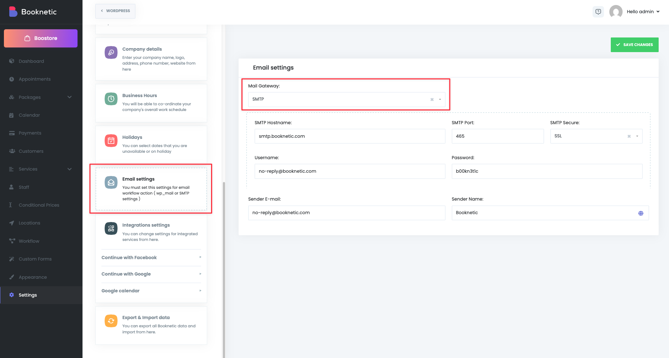Open the Boostore button
This screenshot has height=358, width=669.
[x=41, y=38]
